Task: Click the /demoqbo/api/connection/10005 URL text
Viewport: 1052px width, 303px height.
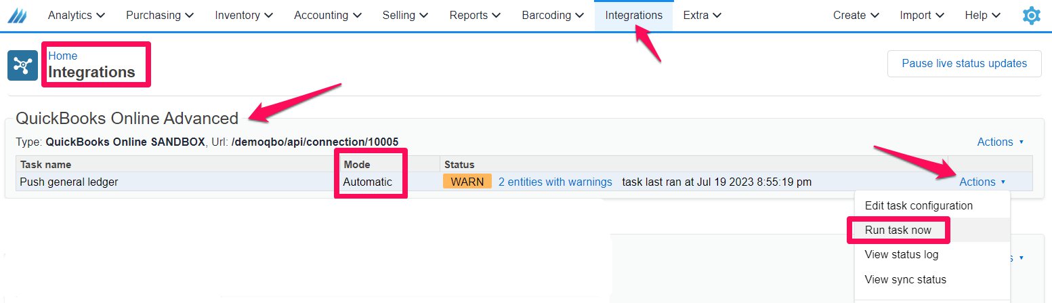Action: tap(315, 142)
